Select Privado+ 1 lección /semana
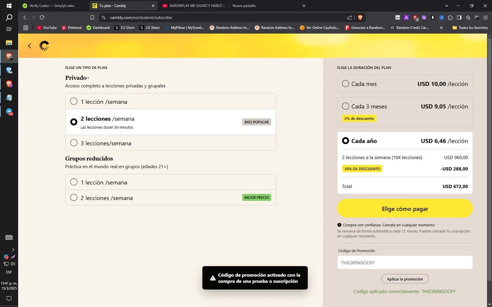This screenshot has width=492, height=307. click(x=171, y=102)
